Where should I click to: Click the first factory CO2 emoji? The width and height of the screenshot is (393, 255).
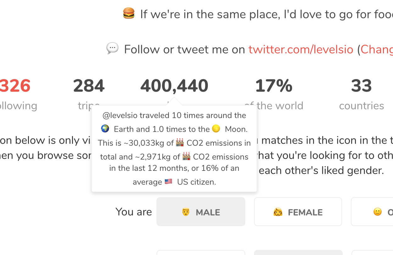[x=180, y=143]
